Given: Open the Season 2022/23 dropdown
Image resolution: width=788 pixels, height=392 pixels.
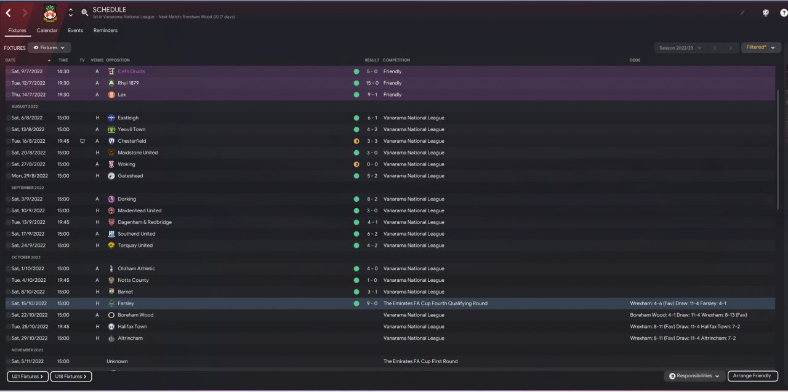Looking at the screenshot, I should coord(680,48).
